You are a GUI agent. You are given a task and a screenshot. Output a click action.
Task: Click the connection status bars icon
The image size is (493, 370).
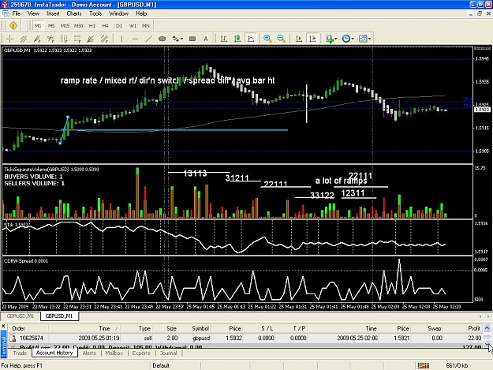click(424, 365)
